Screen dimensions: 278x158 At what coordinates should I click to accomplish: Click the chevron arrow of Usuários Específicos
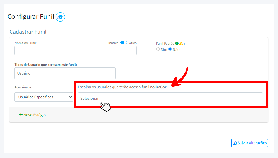(x=70, y=97)
